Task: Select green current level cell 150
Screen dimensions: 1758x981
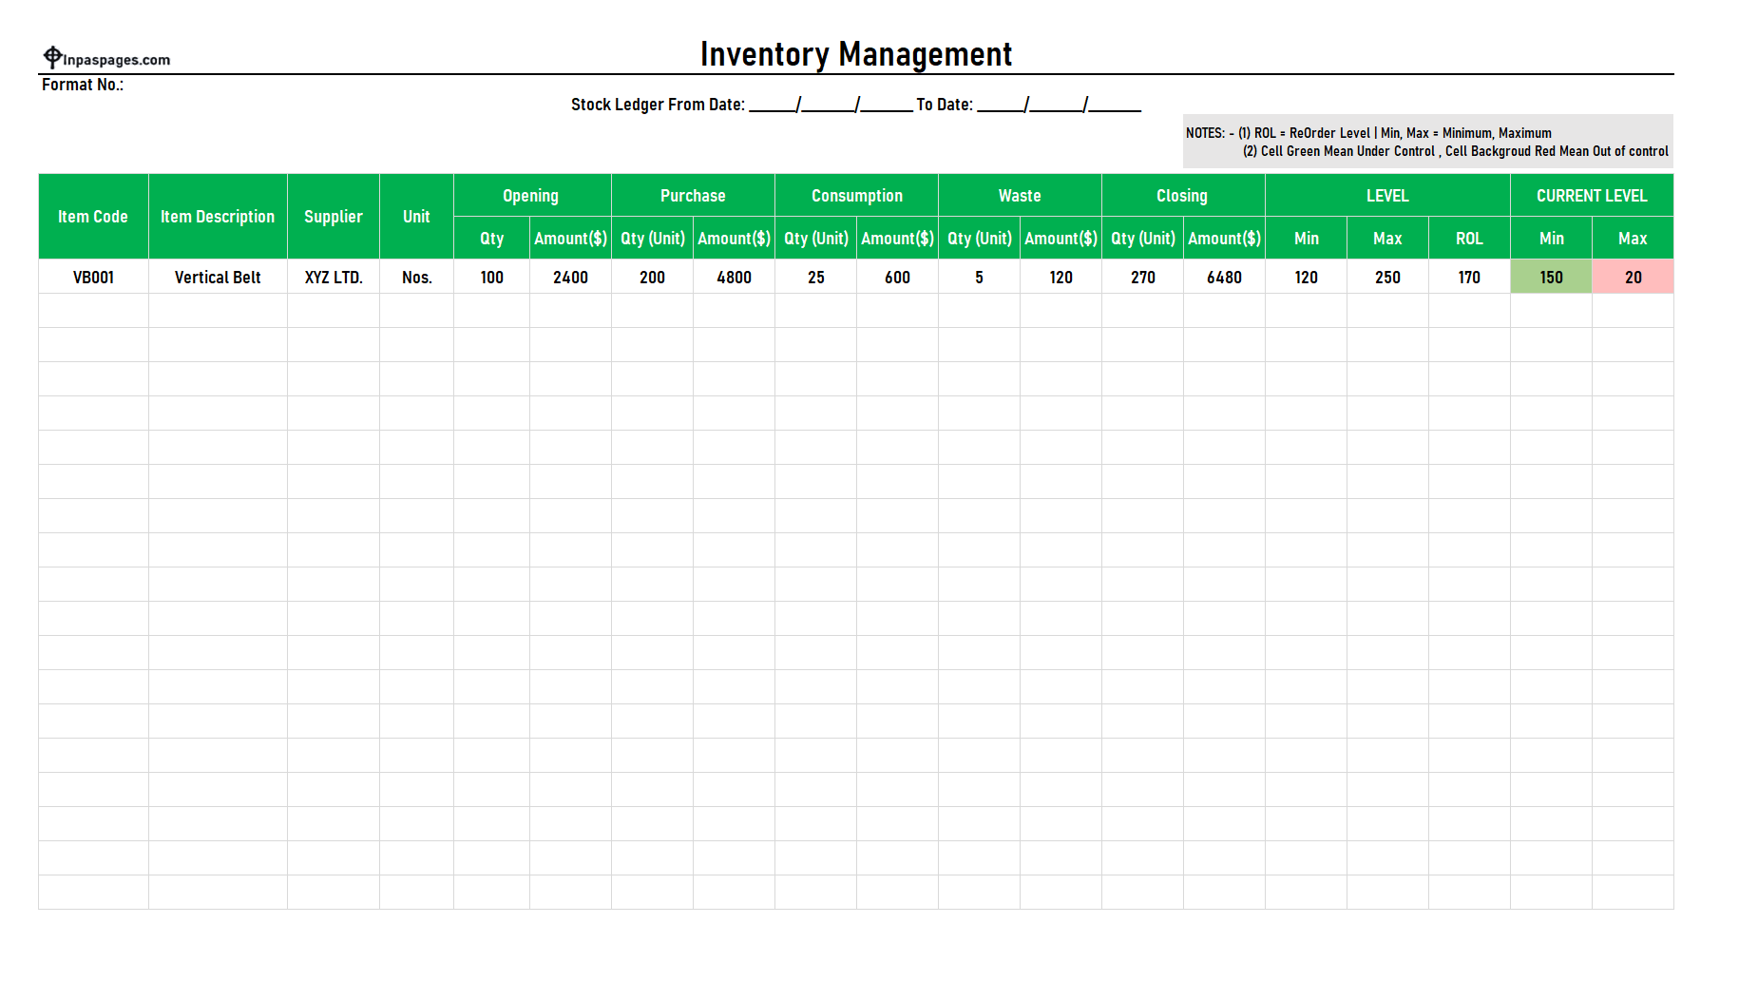Action: tap(1551, 277)
